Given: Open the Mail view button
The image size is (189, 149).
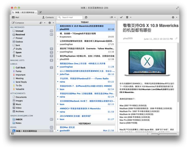Looking at the screenshot, I should 15,17.
